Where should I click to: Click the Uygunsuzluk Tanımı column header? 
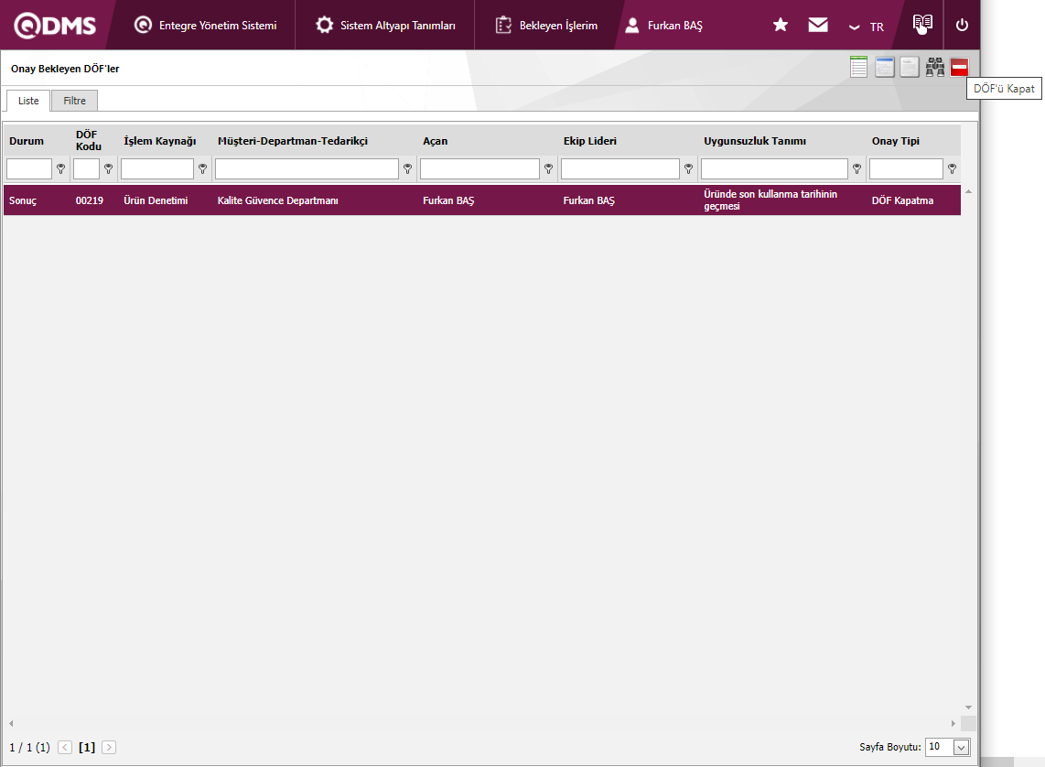pyautogui.click(x=755, y=141)
